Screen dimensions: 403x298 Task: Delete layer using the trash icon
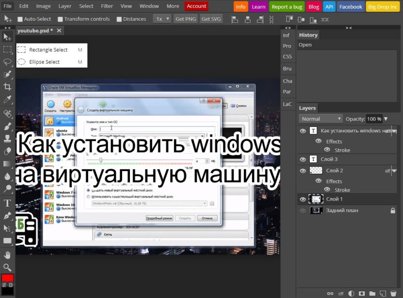(393, 293)
